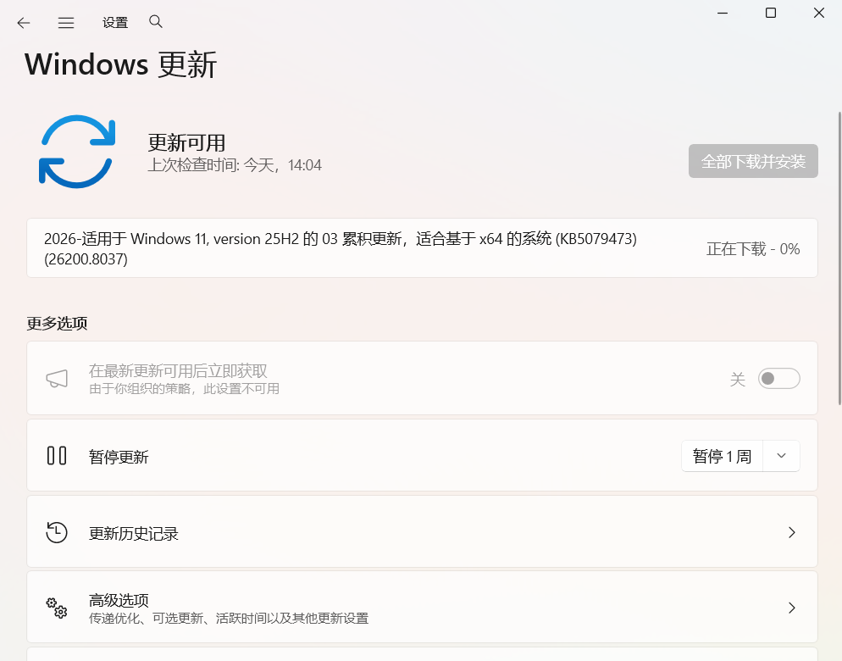
Task: Click the 设置 title label
Action: [x=115, y=23]
